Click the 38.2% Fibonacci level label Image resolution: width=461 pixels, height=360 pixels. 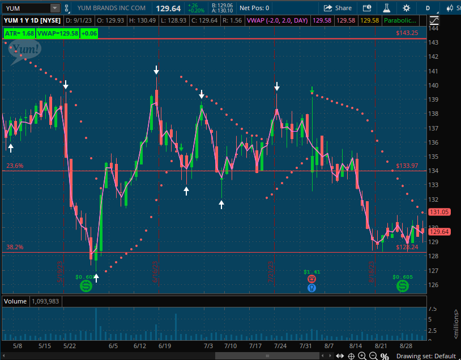pyautogui.click(x=15, y=247)
